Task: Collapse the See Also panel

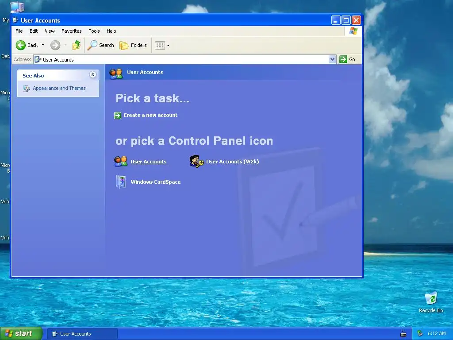Action: pyautogui.click(x=93, y=75)
